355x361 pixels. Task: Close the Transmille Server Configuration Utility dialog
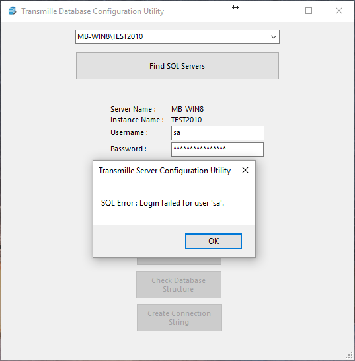(245, 170)
